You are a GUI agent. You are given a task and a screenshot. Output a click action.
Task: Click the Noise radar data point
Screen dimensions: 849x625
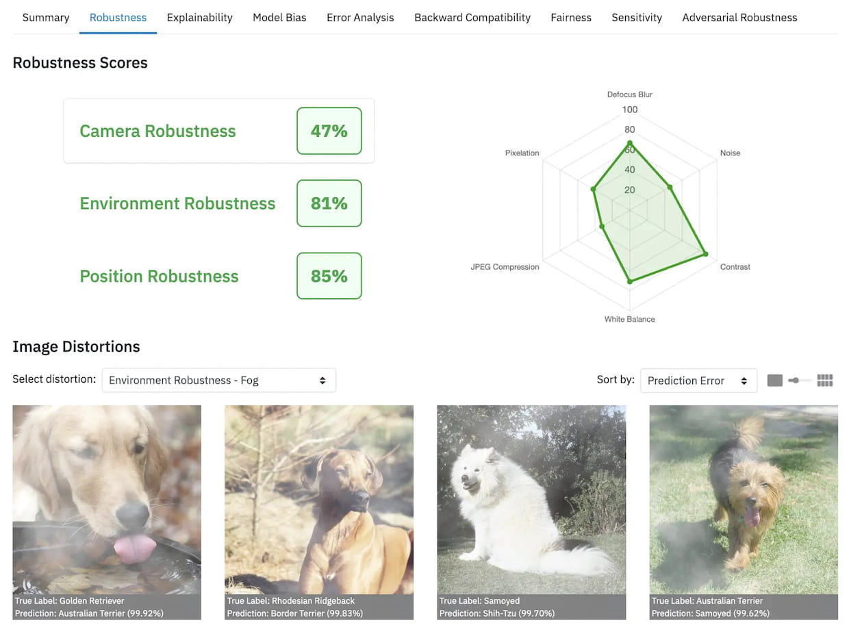(x=670, y=187)
